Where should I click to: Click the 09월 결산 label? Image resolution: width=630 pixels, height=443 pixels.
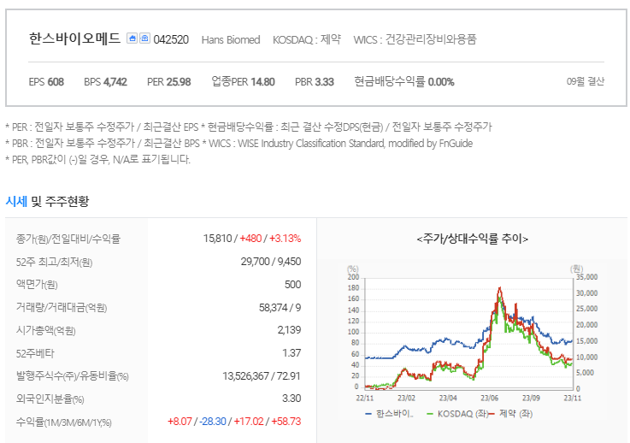pos(585,81)
